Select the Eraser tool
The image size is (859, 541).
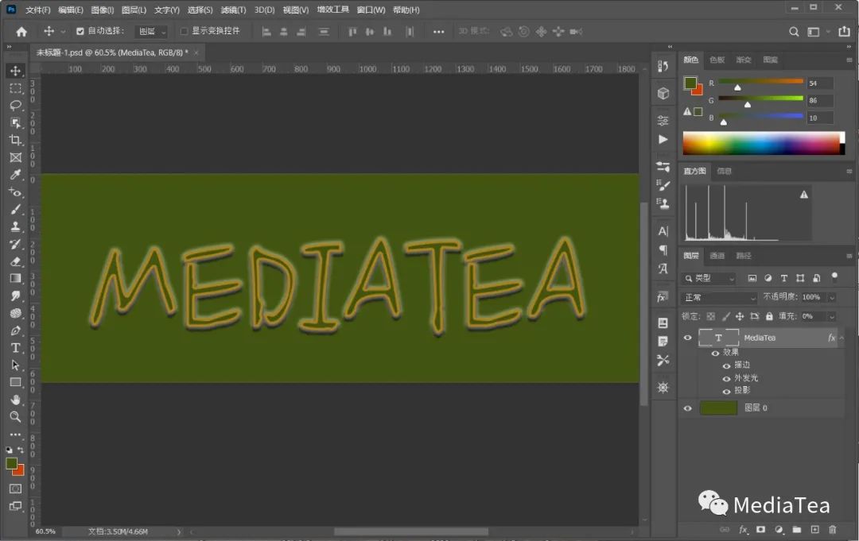point(15,261)
